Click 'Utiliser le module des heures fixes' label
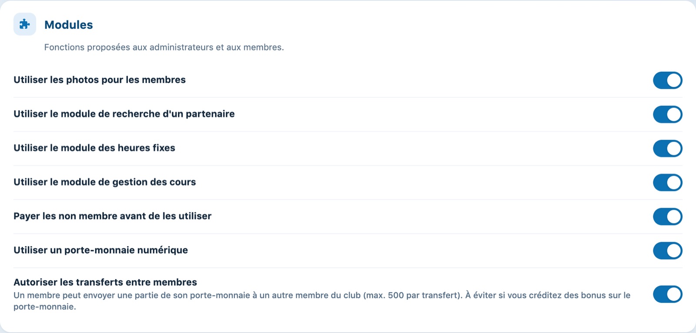Image resolution: width=696 pixels, height=333 pixels. click(94, 148)
